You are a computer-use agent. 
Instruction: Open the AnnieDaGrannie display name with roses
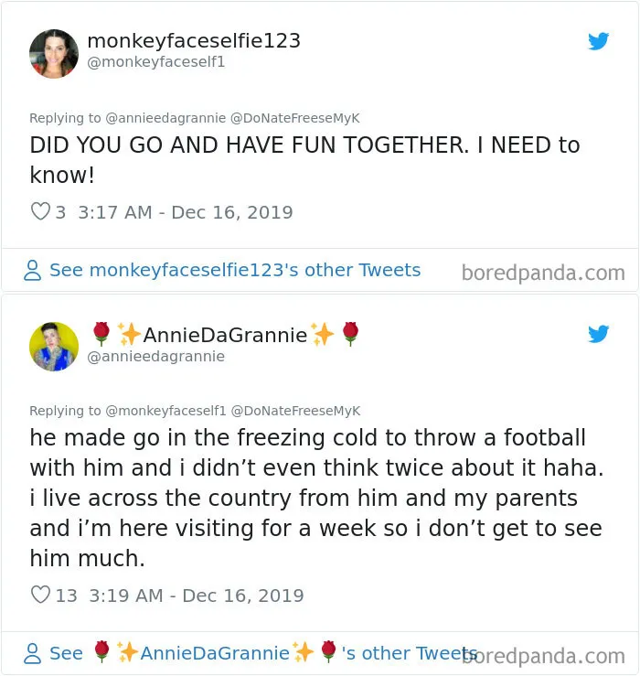click(225, 335)
